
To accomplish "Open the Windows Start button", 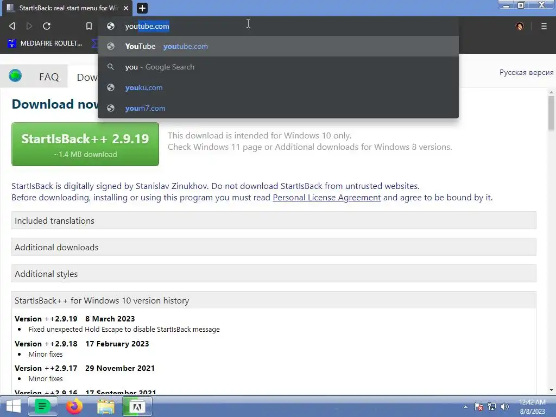I will (14, 406).
